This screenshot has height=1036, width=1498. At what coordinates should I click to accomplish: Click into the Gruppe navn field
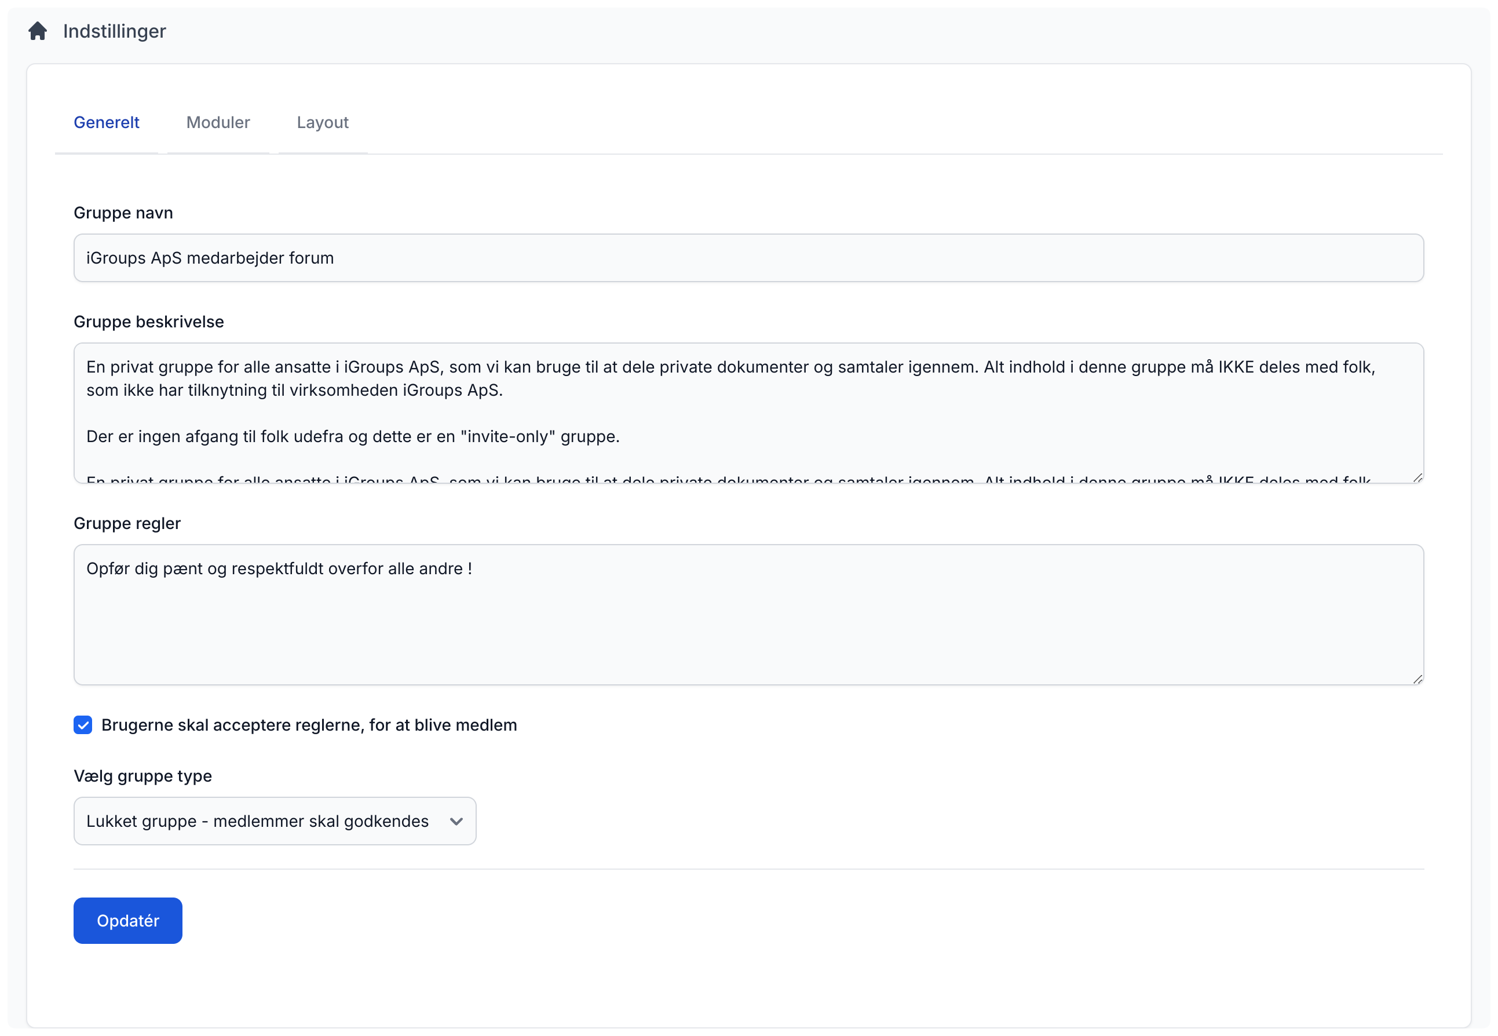click(748, 258)
